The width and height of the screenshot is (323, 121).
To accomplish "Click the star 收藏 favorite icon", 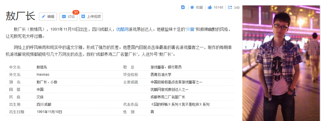I will point(192,7).
